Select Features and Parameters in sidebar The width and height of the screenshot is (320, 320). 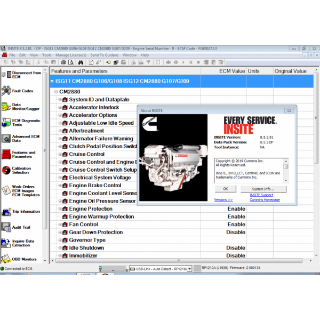point(19,155)
